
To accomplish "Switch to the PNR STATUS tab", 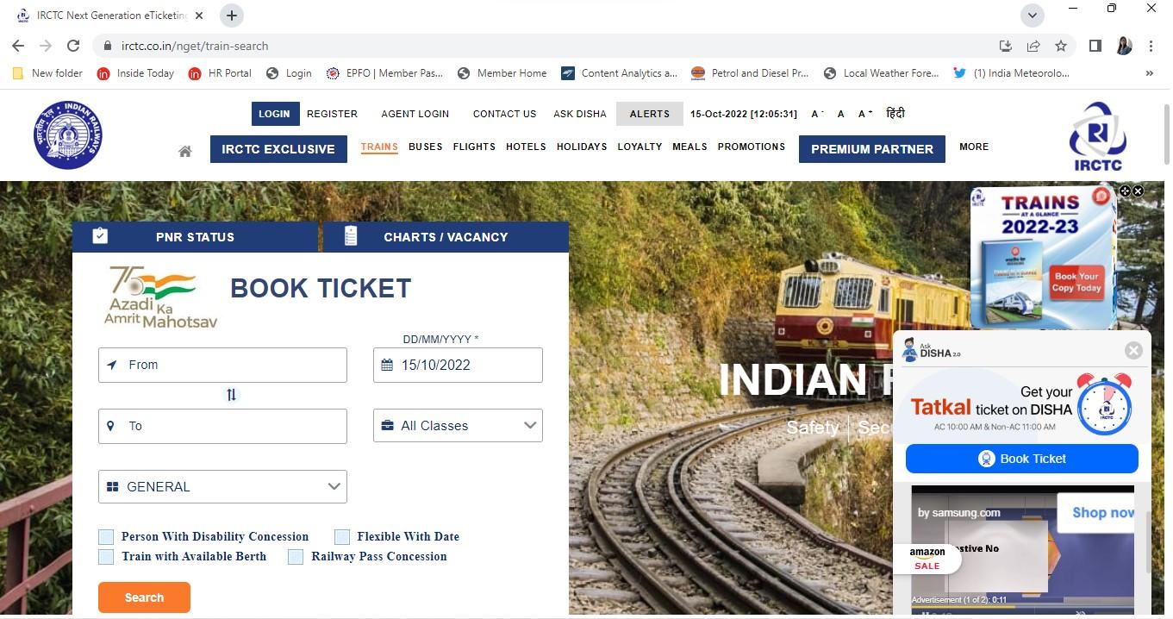I will coord(195,237).
